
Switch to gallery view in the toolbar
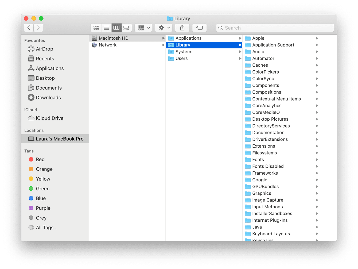click(126, 28)
